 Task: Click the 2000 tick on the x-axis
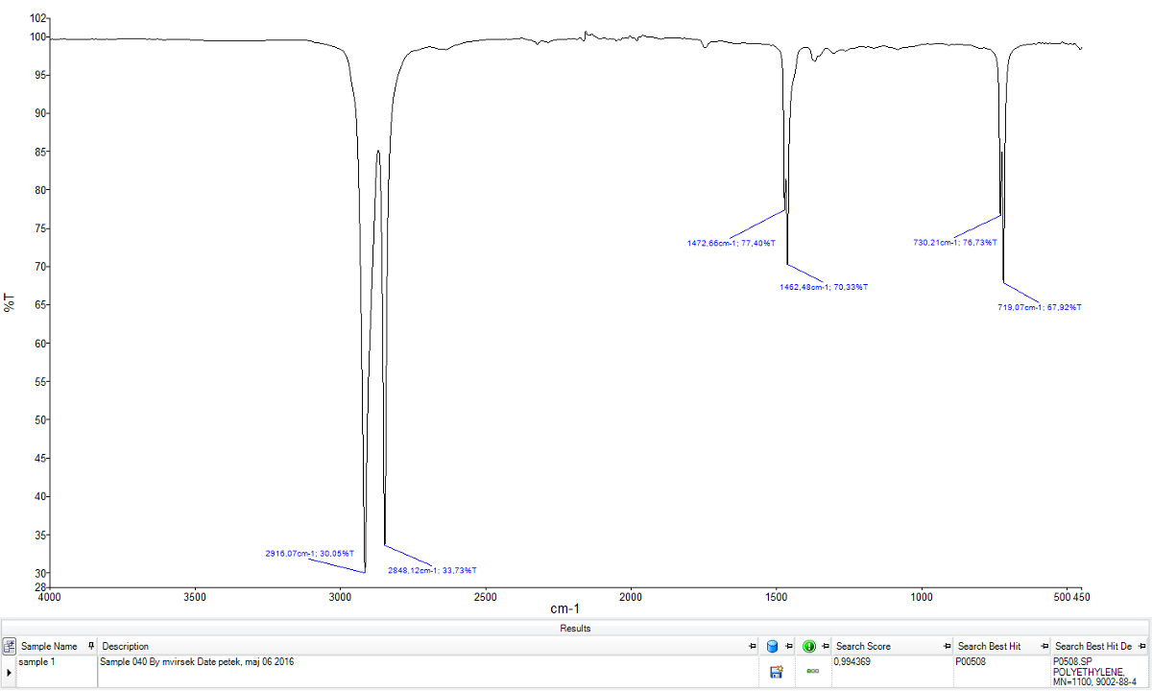(x=631, y=596)
